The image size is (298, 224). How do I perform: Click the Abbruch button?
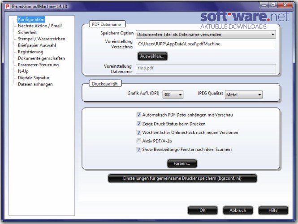click(x=238, y=210)
